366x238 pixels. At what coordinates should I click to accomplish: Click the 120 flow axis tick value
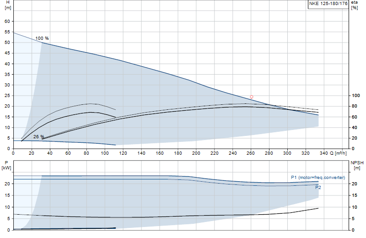123,153
